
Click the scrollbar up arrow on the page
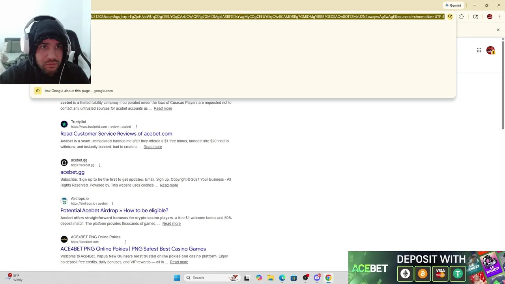(503, 39)
